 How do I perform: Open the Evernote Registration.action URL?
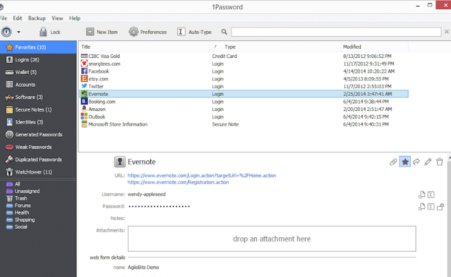[x=179, y=182]
